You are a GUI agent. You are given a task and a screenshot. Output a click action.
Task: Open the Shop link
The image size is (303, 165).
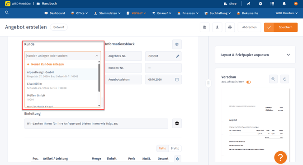[230, 4]
